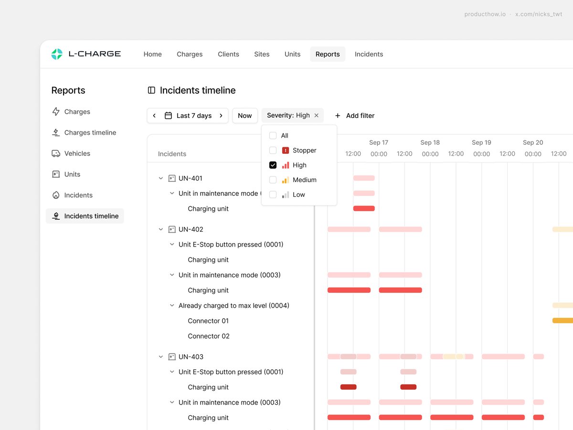Open the Home tab
Image resolution: width=573 pixels, height=430 pixels.
(x=153, y=54)
